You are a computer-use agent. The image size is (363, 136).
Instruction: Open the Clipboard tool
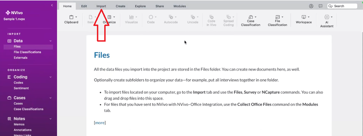coord(71,19)
